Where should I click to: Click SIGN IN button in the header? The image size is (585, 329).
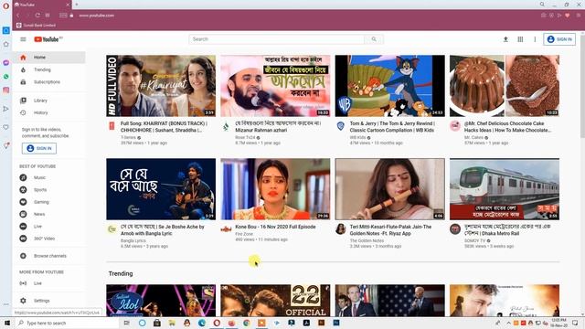coord(559,39)
